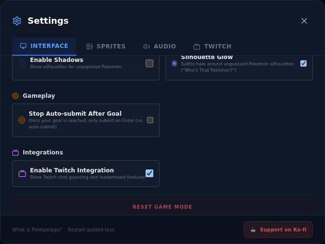This screenshot has width=325, height=244.
Task: Click the Enable Shadows circle icon
Action: point(22,63)
